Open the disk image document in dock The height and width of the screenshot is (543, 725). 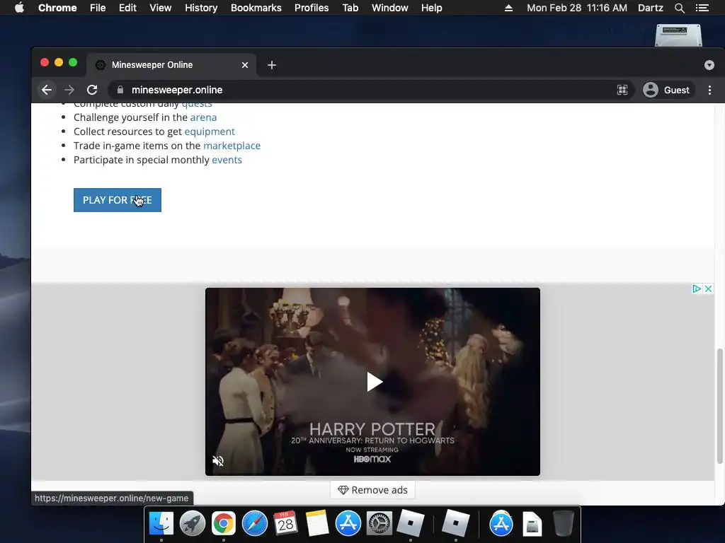click(x=532, y=525)
